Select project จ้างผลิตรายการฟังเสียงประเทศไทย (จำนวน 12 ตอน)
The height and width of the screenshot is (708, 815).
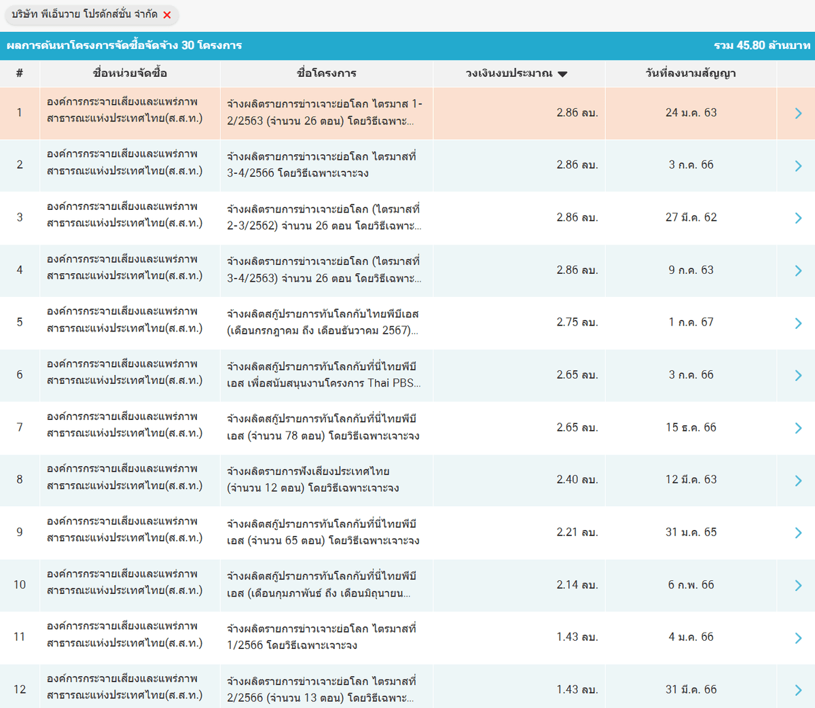[313, 480]
